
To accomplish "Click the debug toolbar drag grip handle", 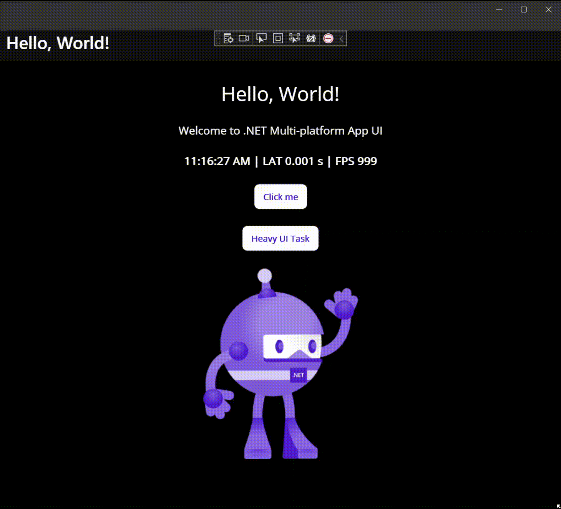I will [x=218, y=38].
